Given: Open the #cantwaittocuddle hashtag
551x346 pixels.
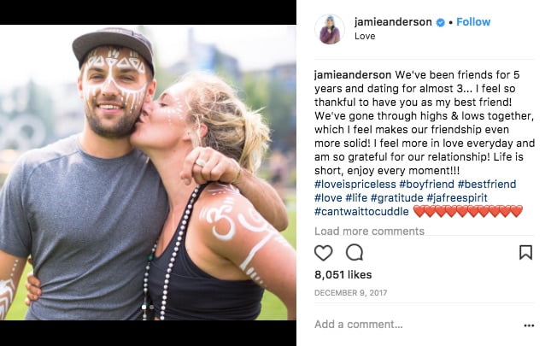Looking at the screenshot, I should click(361, 212).
